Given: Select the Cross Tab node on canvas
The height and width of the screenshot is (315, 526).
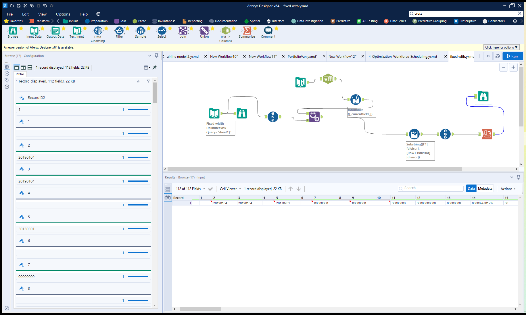Looking at the screenshot, I should pyautogui.click(x=487, y=134).
